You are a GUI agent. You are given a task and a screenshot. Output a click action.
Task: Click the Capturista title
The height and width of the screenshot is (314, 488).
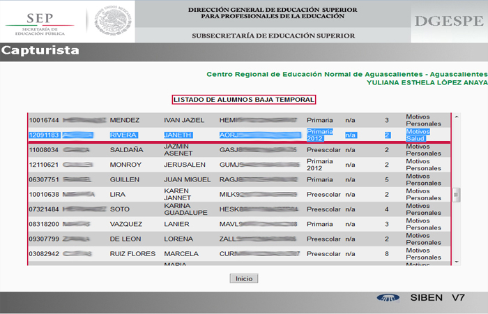(40, 50)
